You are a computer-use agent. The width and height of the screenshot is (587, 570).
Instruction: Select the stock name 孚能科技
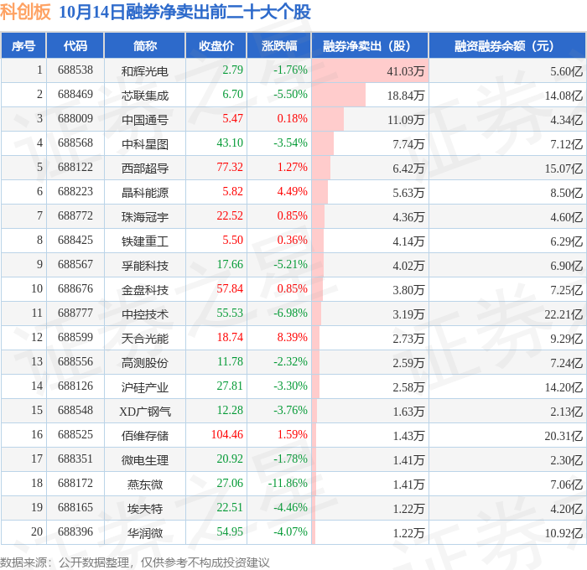pyautogui.click(x=145, y=266)
